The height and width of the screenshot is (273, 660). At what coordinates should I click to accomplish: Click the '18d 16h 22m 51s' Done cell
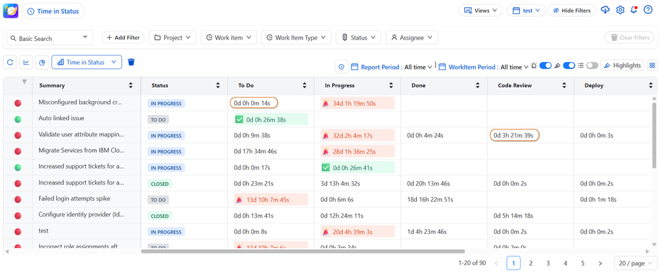click(429, 200)
